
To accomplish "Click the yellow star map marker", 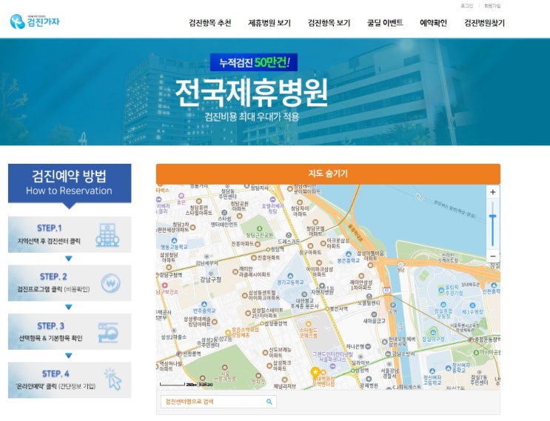I will point(315,372).
